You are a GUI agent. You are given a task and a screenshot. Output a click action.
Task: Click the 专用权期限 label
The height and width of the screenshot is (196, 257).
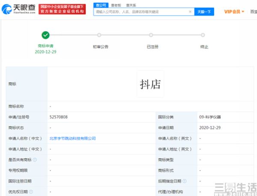pyautogui.click(x=18, y=170)
